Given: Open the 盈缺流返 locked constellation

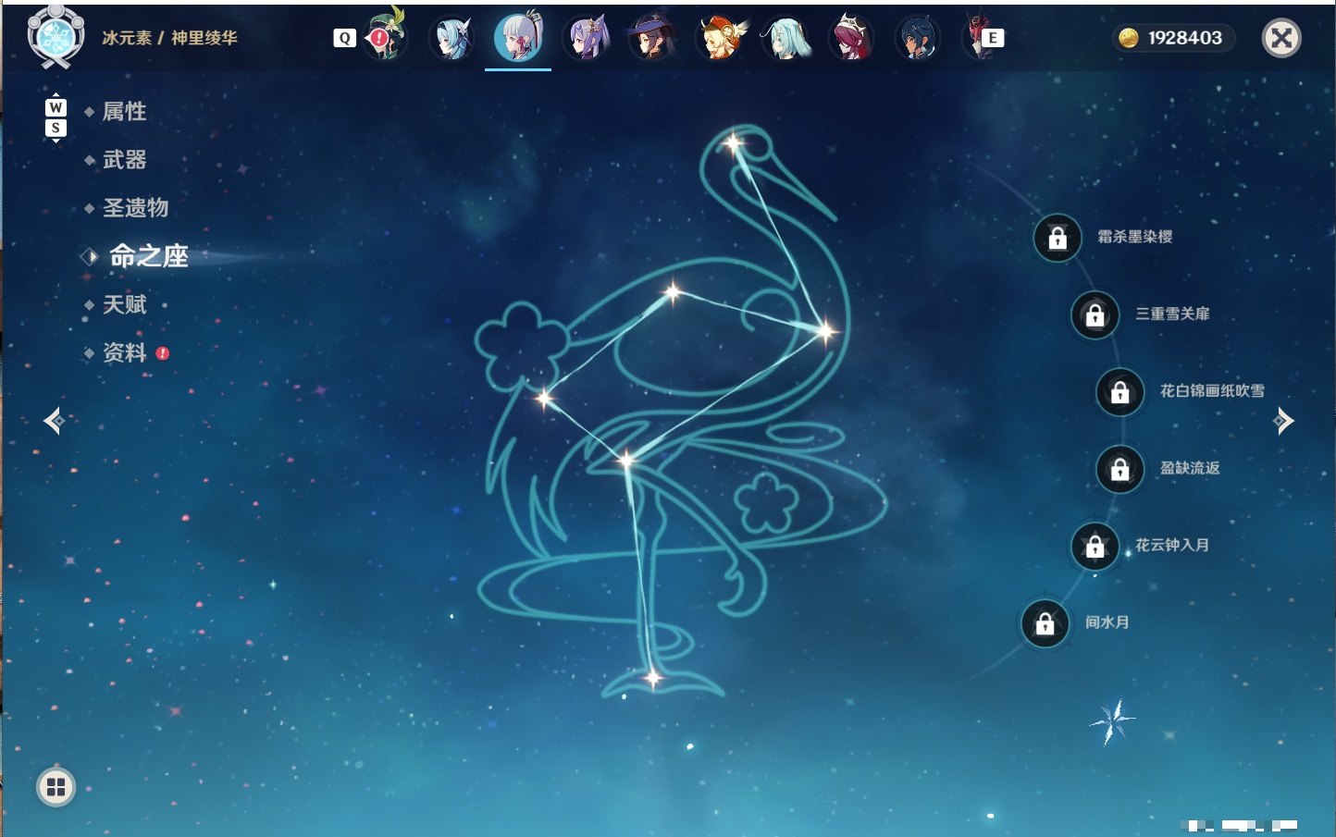Looking at the screenshot, I should click(1120, 469).
